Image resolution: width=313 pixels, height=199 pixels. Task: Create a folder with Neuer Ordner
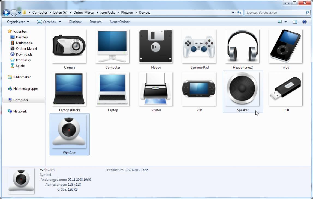[119, 22]
